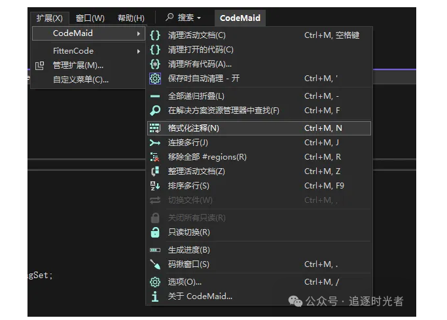Open 码锹窗口(S) from menu
The width and height of the screenshot is (447, 320).
[259, 264]
